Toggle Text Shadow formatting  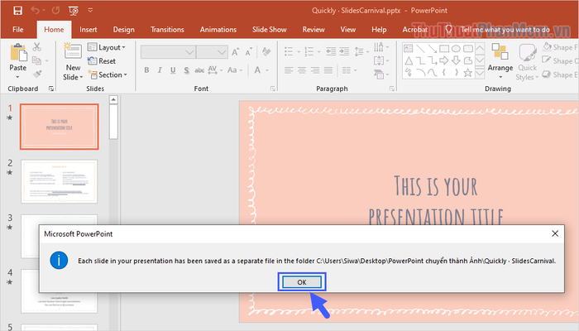click(x=186, y=70)
